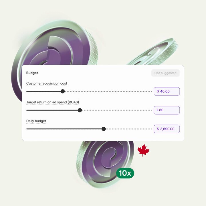Click the Target ROAS slider handle
Screen dimensions: 206x206
click(80, 110)
